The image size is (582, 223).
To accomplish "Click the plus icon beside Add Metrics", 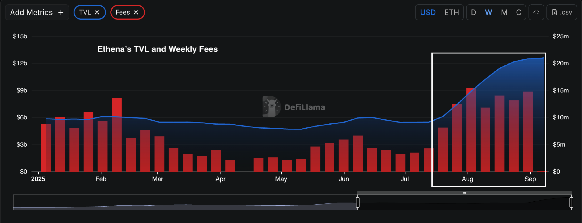I will coord(61,12).
